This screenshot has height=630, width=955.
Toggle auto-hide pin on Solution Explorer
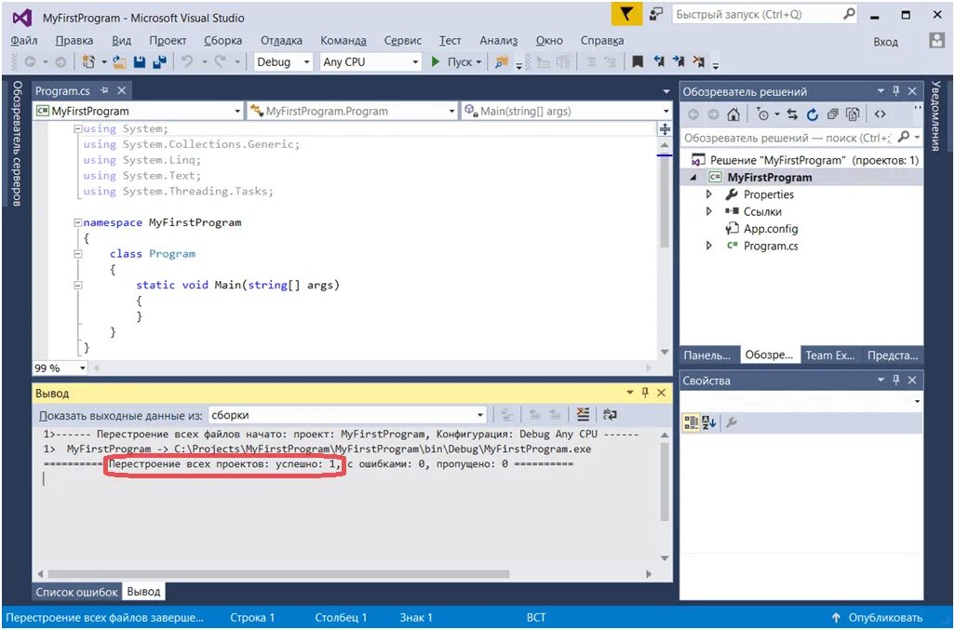point(896,91)
